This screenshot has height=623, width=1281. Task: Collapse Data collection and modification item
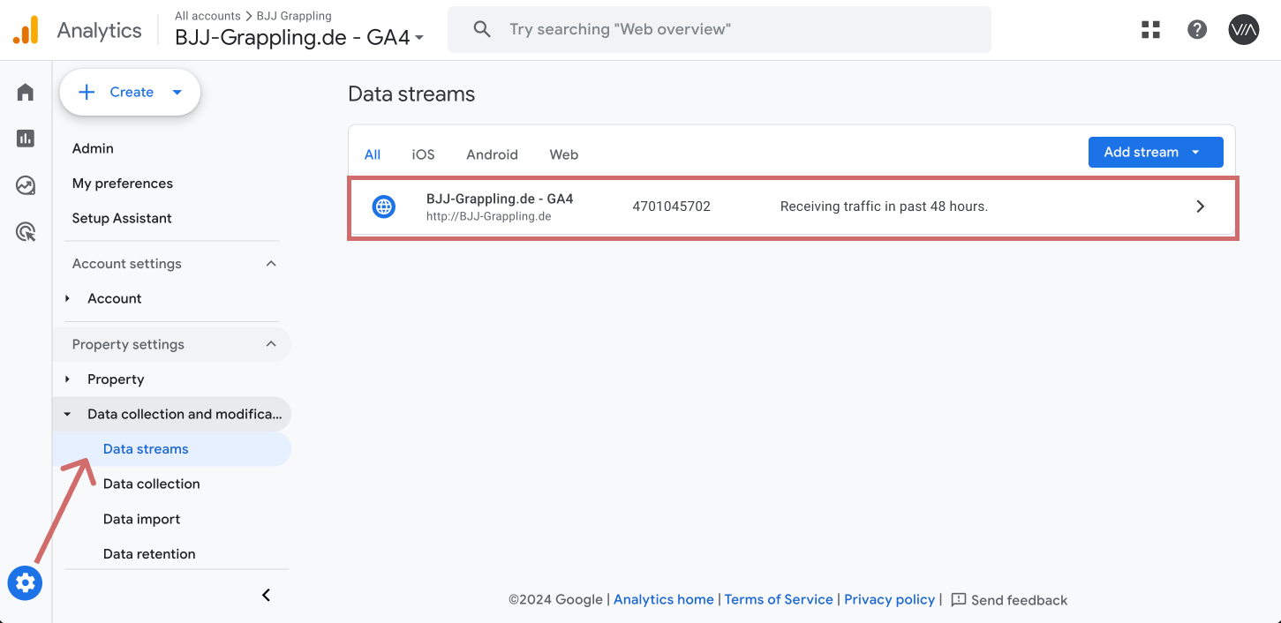click(x=68, y=414)
